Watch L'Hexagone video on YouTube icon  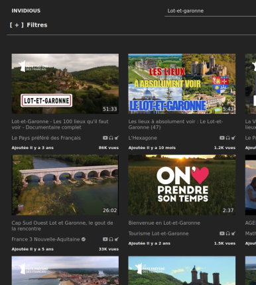coord(222,138)
